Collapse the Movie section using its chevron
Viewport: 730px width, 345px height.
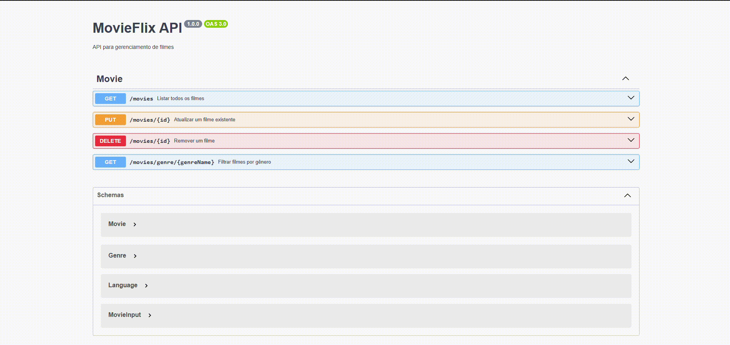coord(625,79)
